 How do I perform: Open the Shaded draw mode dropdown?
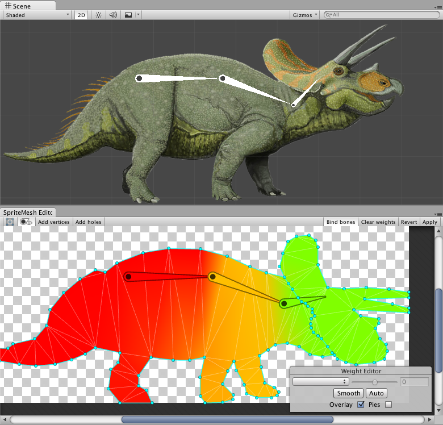click(37, 15)
